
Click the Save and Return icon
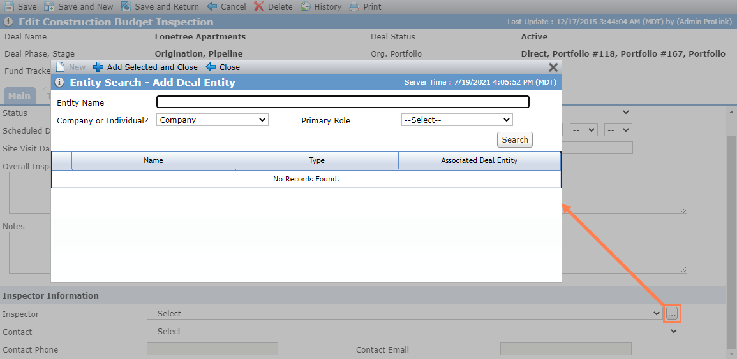pos(126,6)
